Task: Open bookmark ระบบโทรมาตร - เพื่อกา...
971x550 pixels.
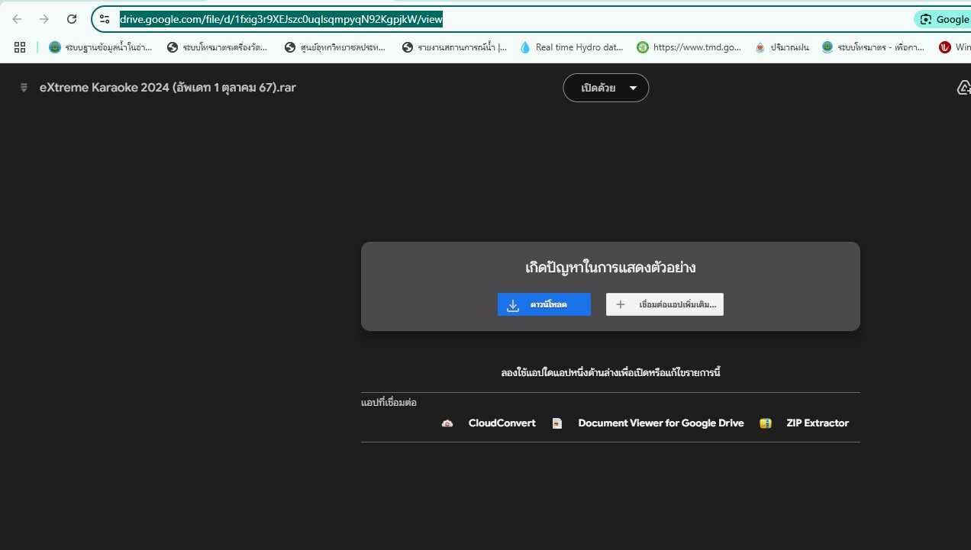Action: point(873,47)
